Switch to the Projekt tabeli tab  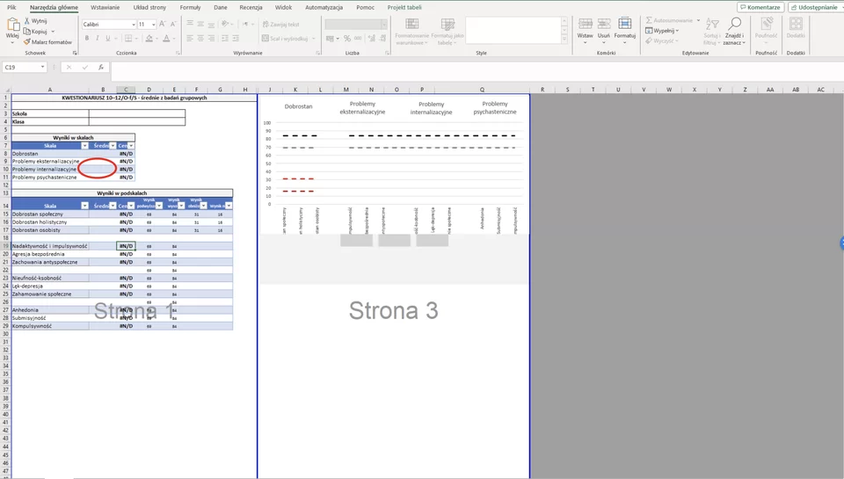[404, 8]
